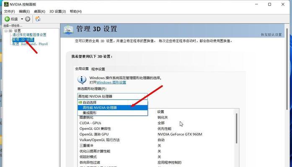The height and width of the screenshot is (167, 292).
Task: Select the Vulkan/OpenGL 现行方法 row
Action: click(157, 140)
